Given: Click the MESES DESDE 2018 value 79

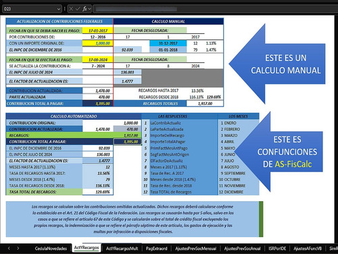Looking at the screenshot, I should pyautogui.click(x=98, y=179).
